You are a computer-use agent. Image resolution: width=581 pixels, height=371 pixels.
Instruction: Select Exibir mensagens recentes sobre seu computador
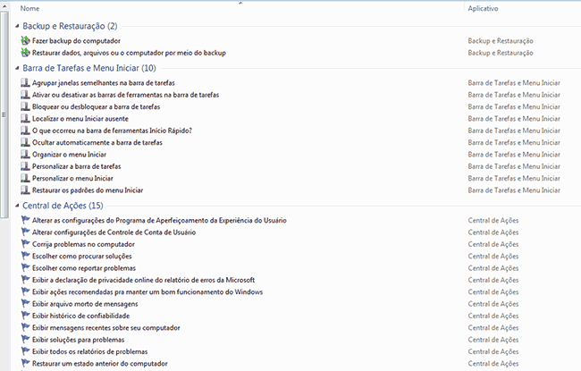pos(106,327)
